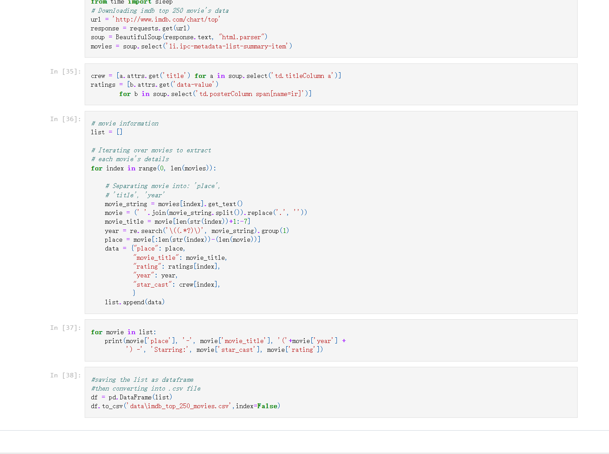The height and width of the screenshot is (454, 609).
Task: Place cursor on 'list = []' line
Action: click(106, 132)
